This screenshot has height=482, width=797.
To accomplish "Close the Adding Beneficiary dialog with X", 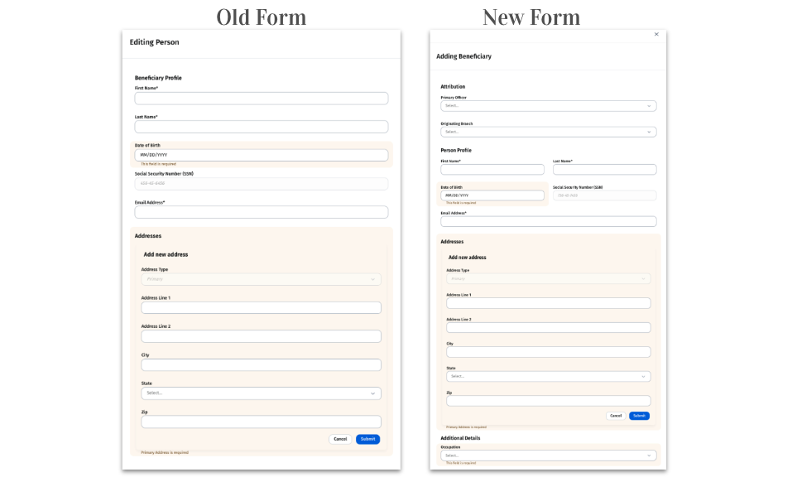I will [x=656, y=34].
